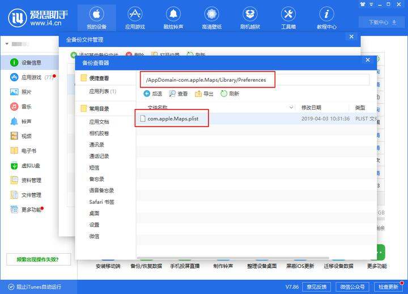The height and width of the screenshot is (294, 408).
Task: Open 应用列表 (1) in backup viewer
Action: pyautogui.click(x=103, y=91)
